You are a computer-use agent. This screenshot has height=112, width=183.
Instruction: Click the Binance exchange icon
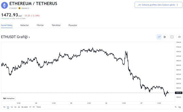click(x=19, y=8)
